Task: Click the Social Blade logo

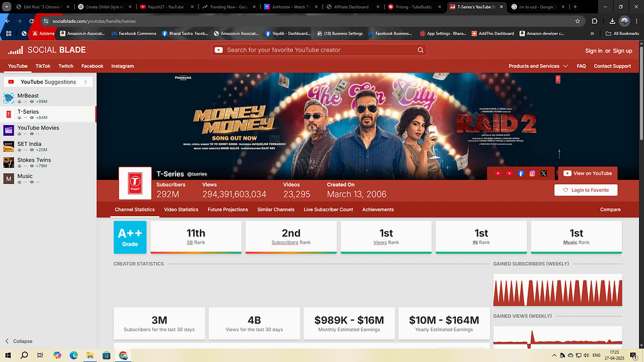Action: tap(47, 50)
